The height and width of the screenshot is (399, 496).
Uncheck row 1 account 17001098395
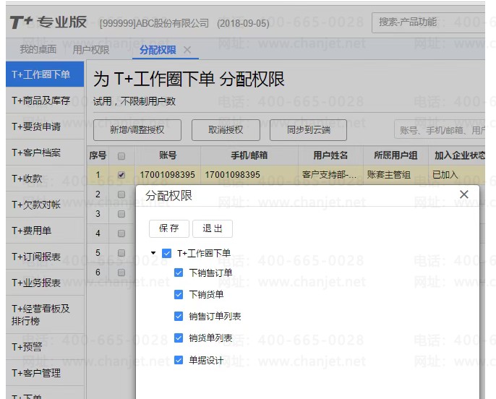click(x=121, y=175)
